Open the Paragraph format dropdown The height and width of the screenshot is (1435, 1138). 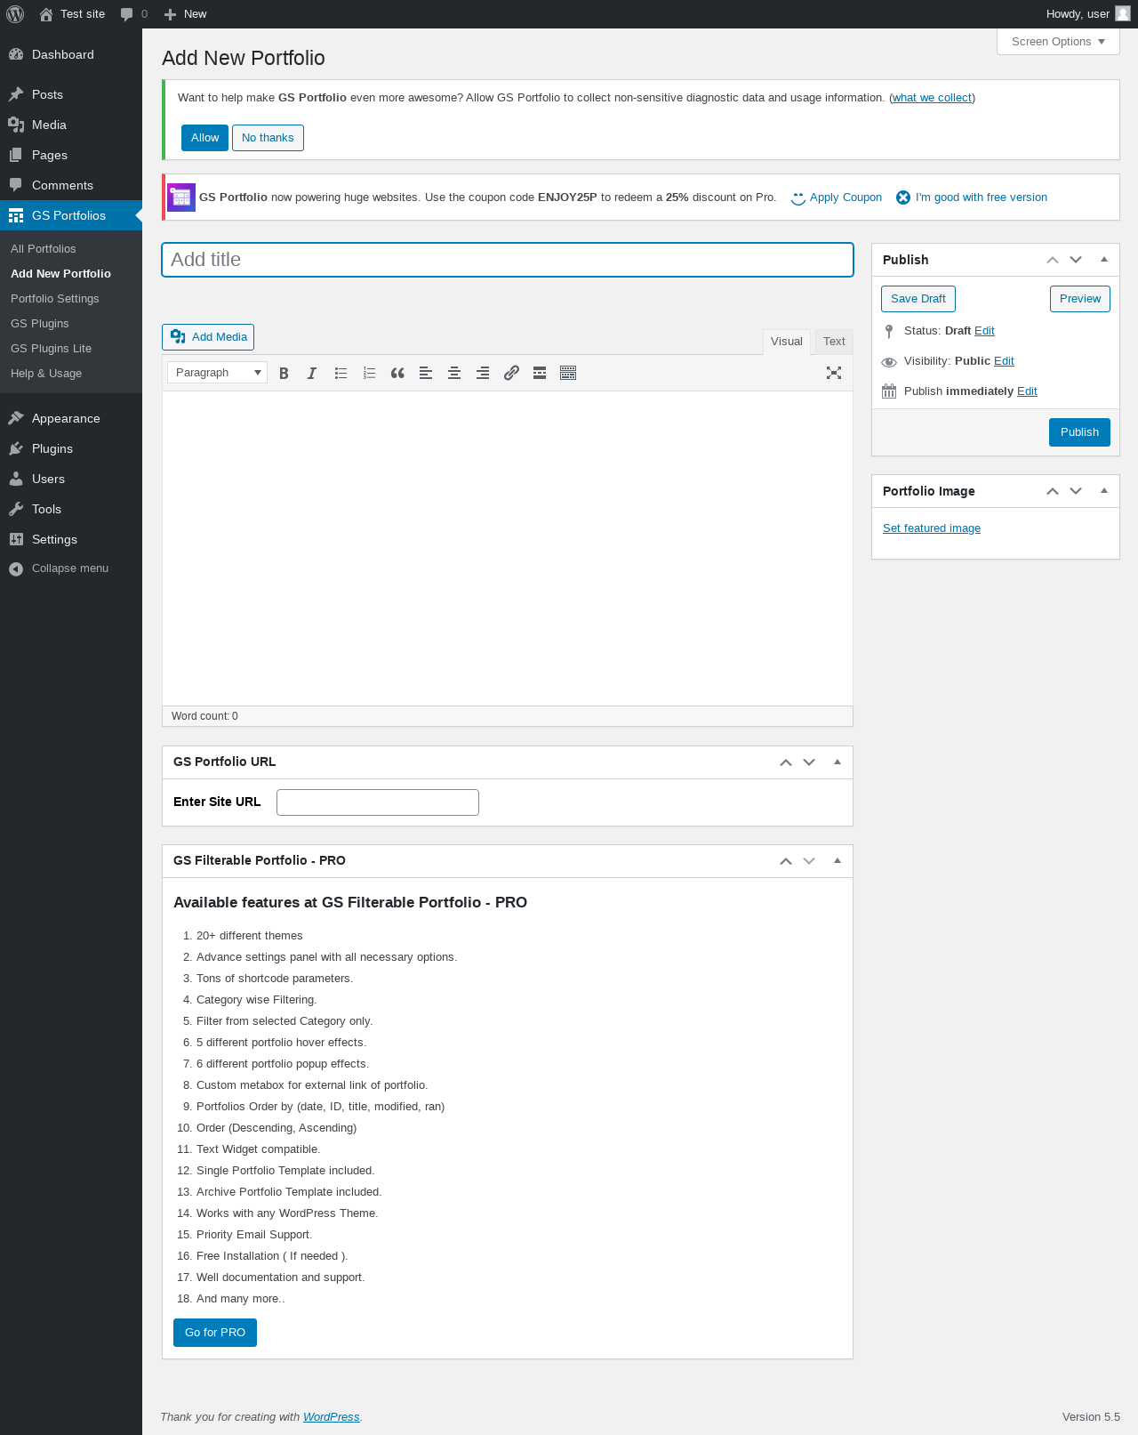coord(217,373)
